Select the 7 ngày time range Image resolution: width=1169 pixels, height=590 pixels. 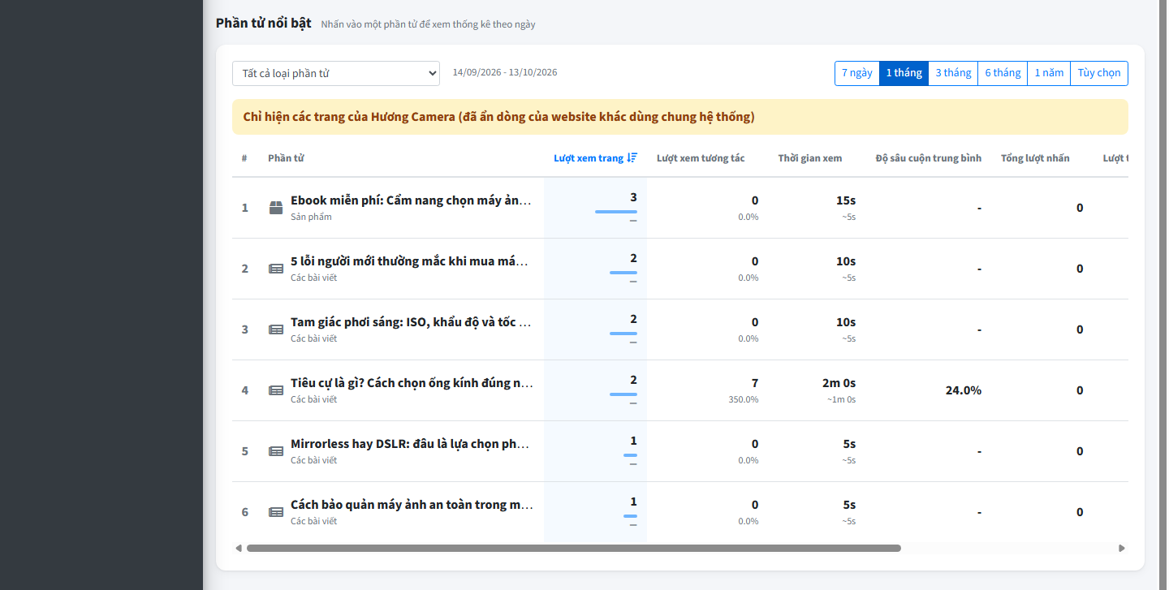pyautogui.click(x=857, y=73)
